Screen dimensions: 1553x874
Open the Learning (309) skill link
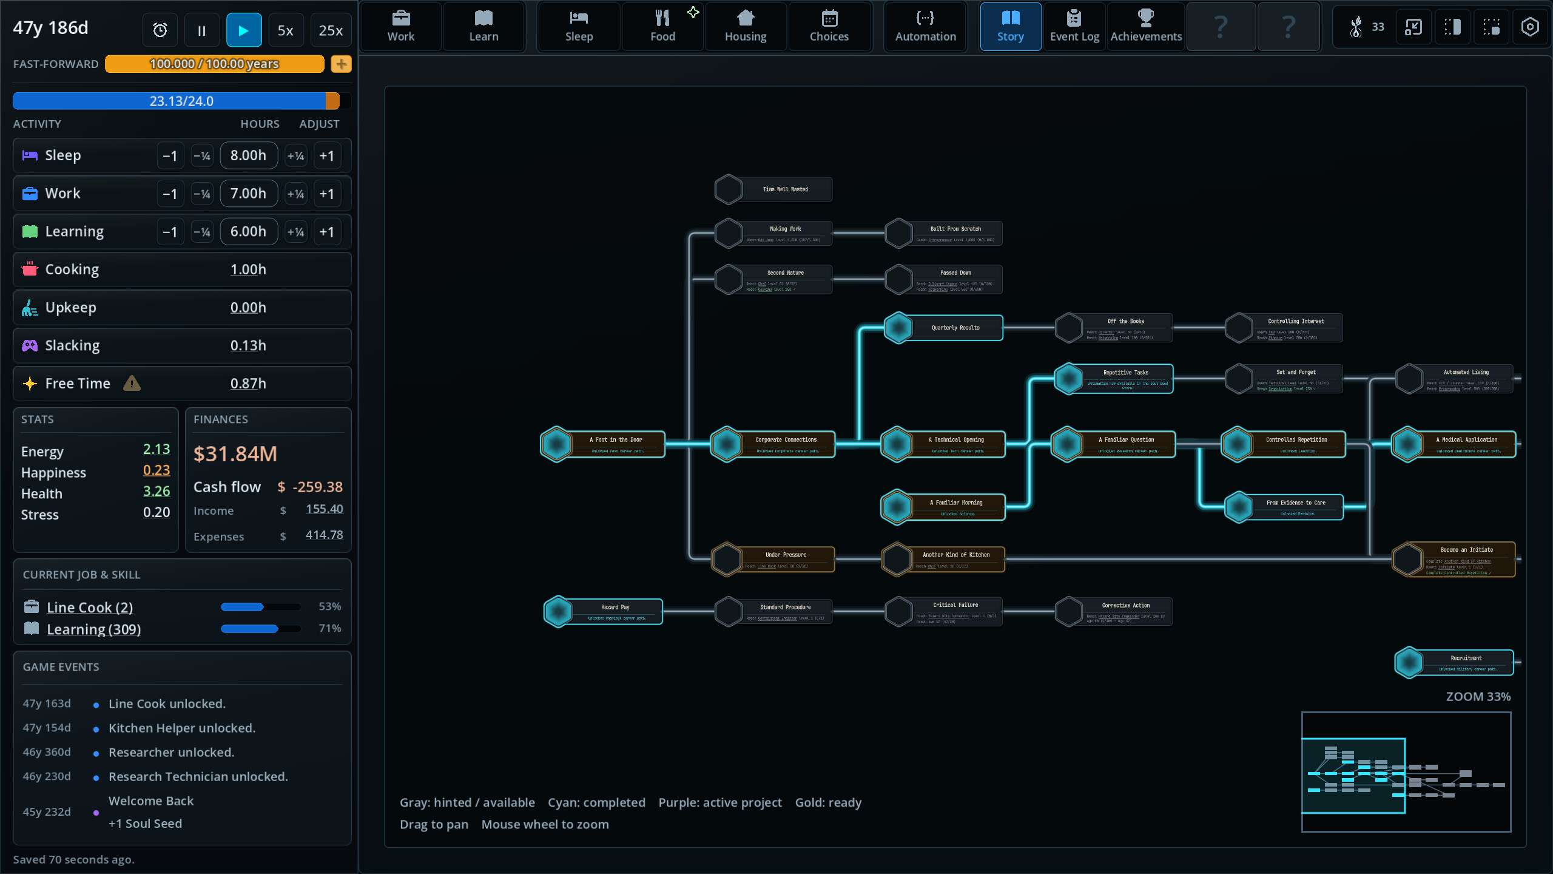tap(94, 629)
